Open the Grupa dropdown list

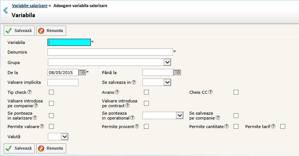(x=110, y=62)
